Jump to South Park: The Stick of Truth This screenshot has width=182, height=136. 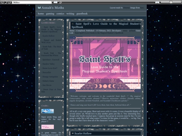(51, 48)
